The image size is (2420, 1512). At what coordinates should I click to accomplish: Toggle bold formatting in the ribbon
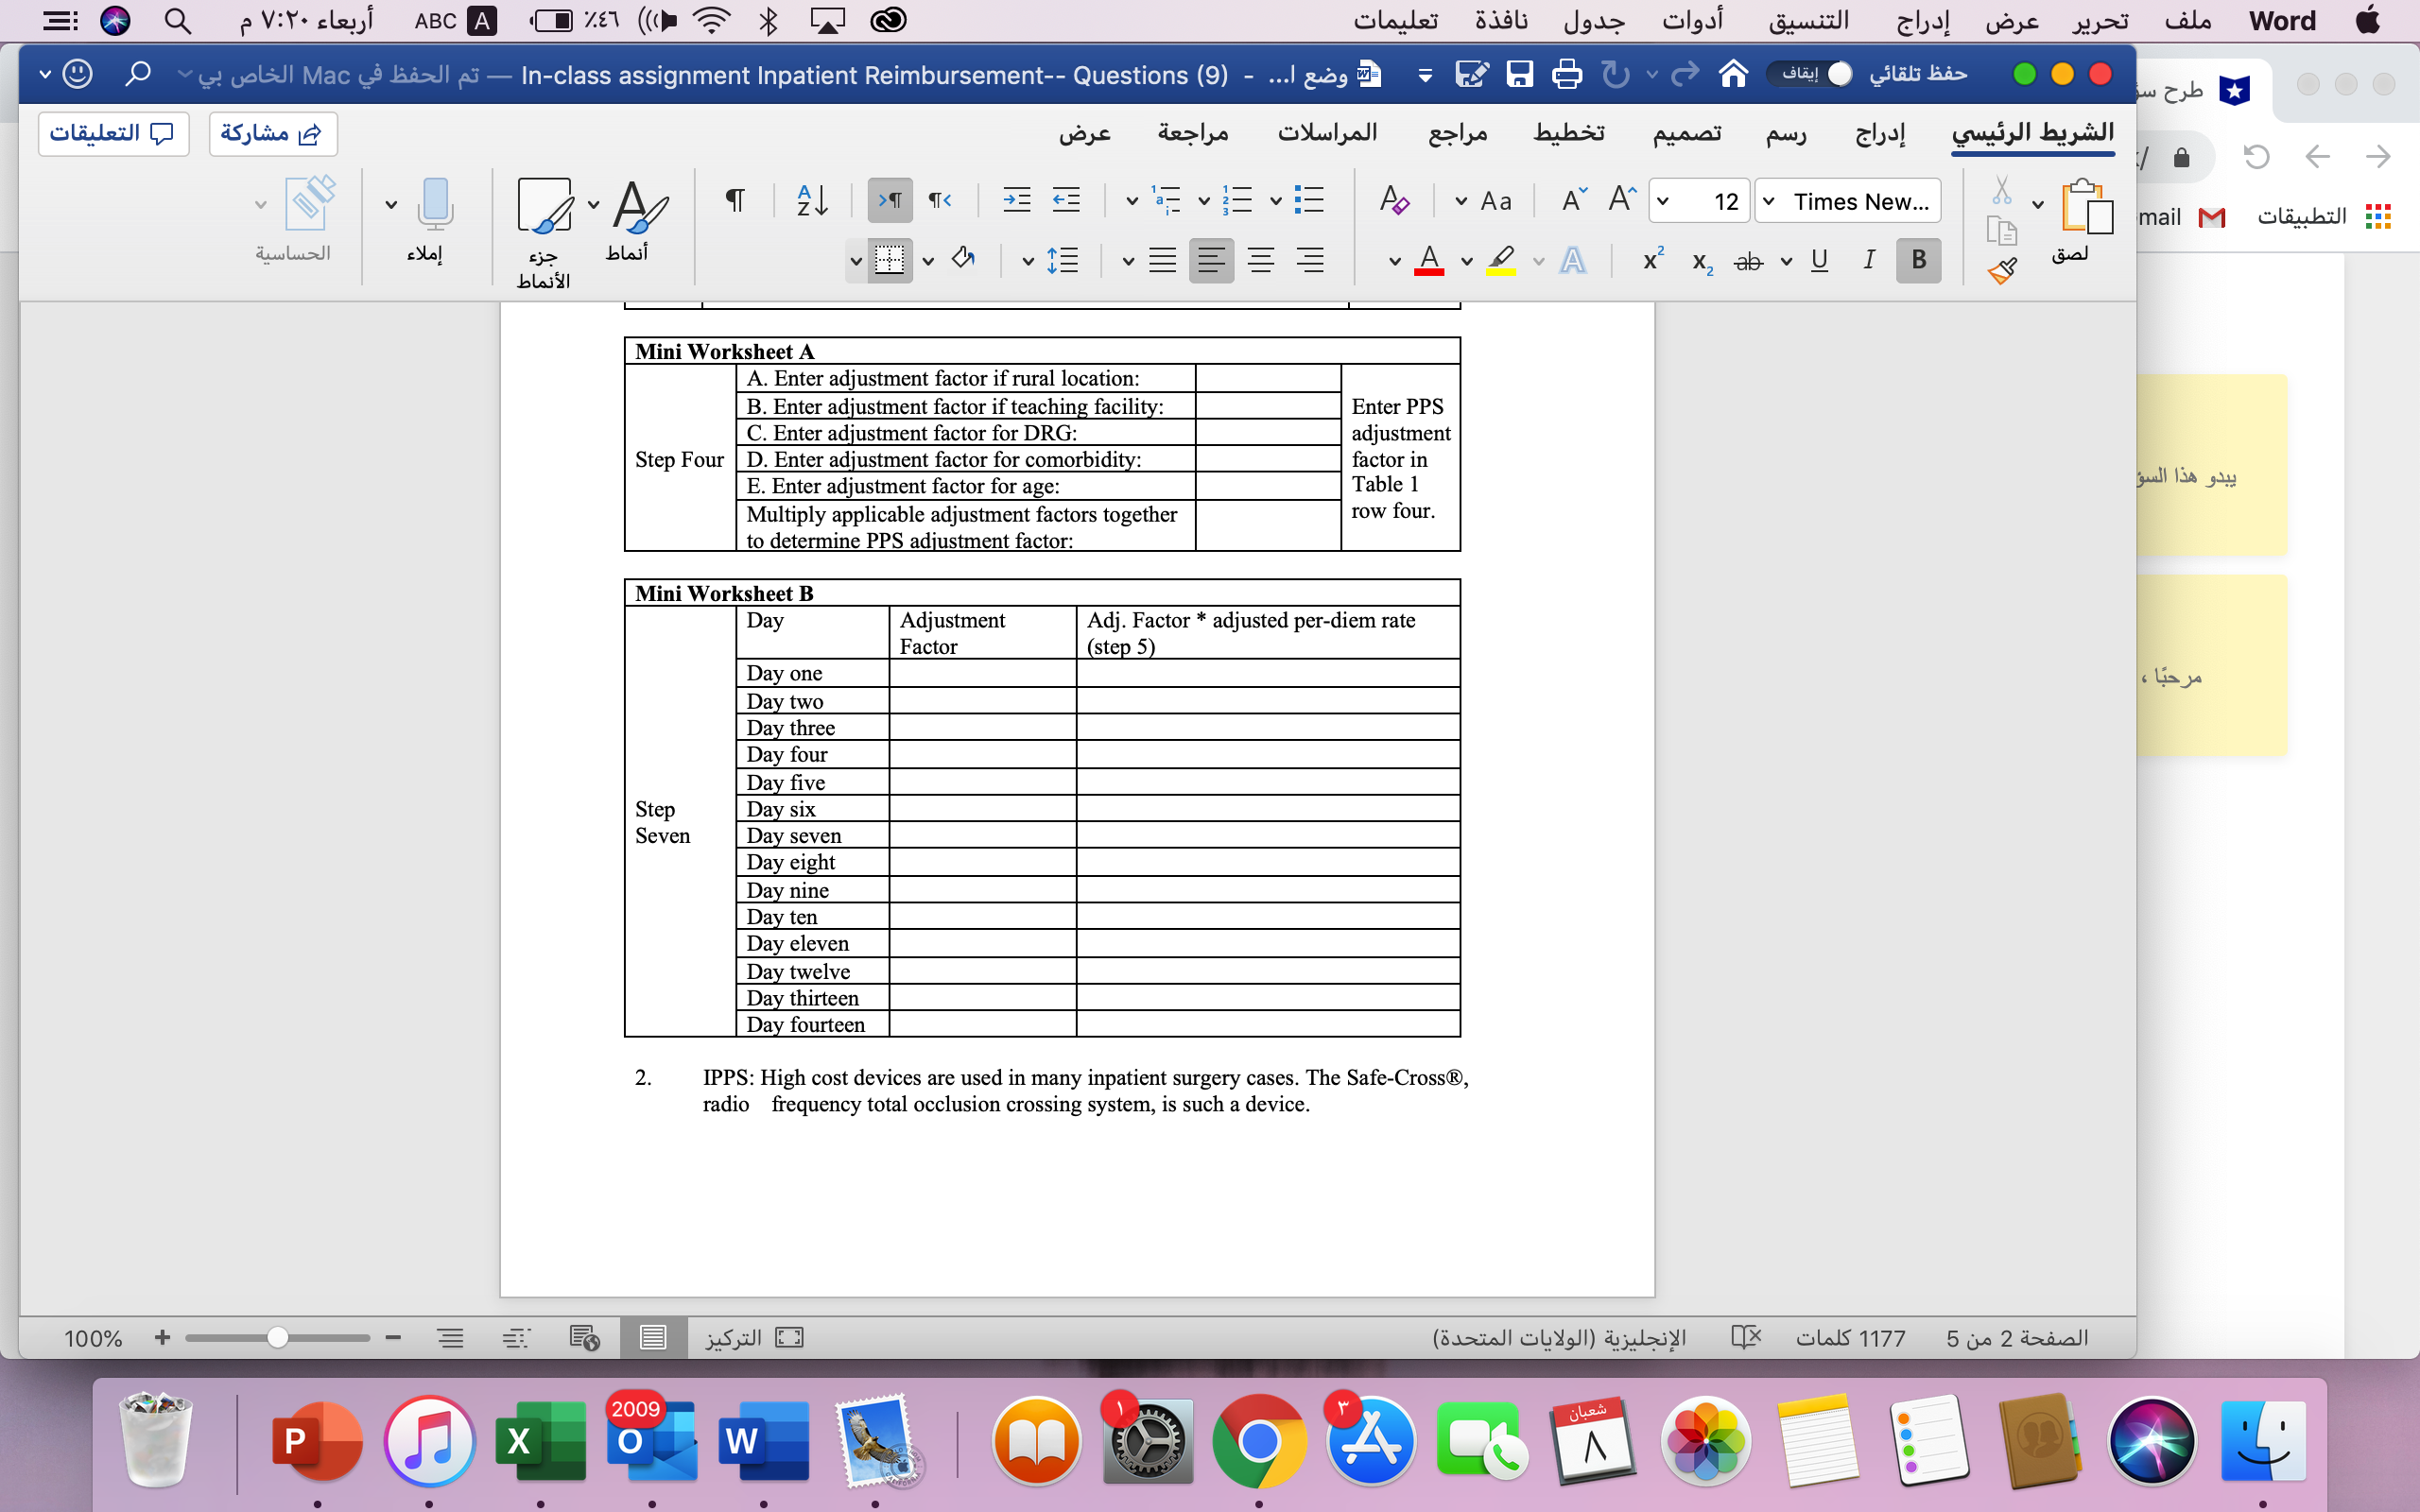pos(1918,261)
